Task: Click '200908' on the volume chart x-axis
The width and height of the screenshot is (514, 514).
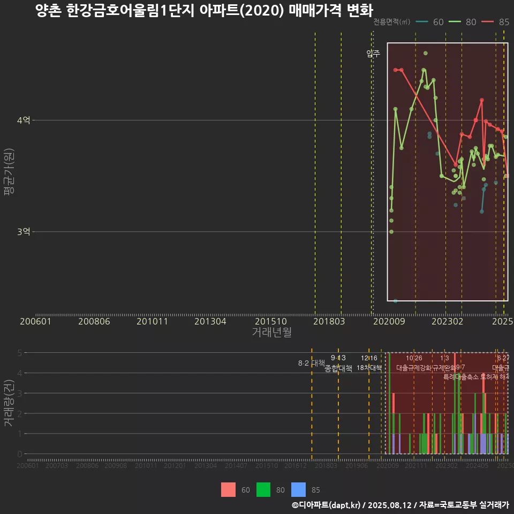Action: tap(116, 465)
